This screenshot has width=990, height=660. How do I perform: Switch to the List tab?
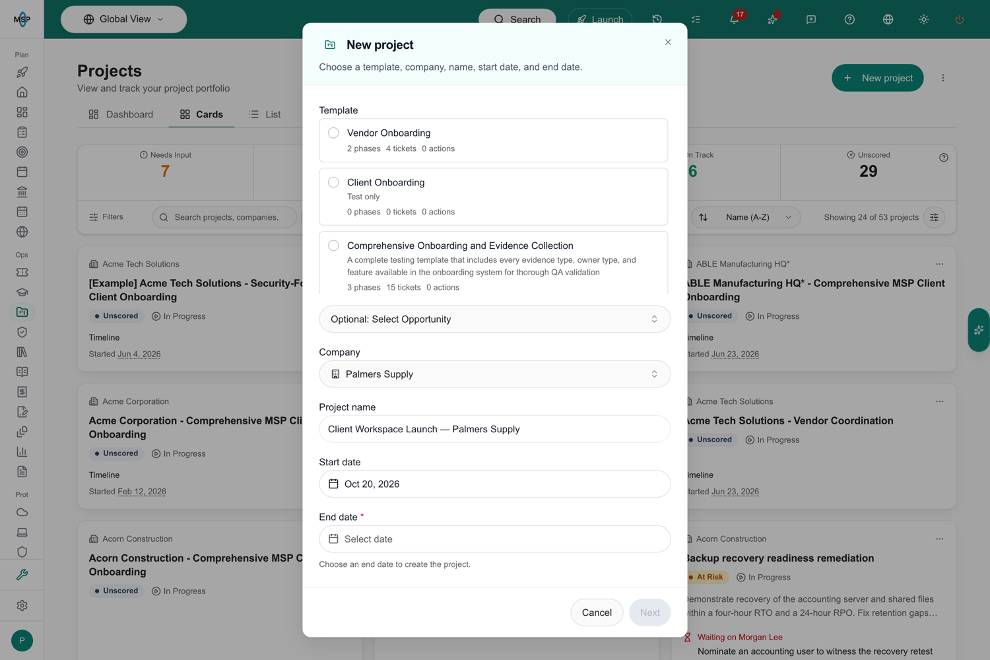265,114
